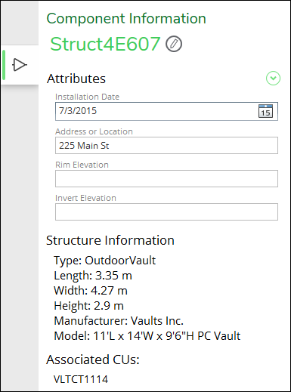Click the pencil edit icon beside Struct4E607
The height and width of the screenshot is (392, 291).
[174, 44]
